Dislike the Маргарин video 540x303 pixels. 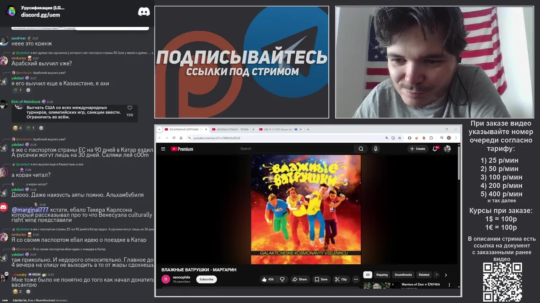[282, 279]
